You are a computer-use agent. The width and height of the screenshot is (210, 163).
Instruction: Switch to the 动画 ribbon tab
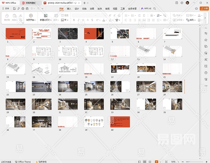coord(92,9)
